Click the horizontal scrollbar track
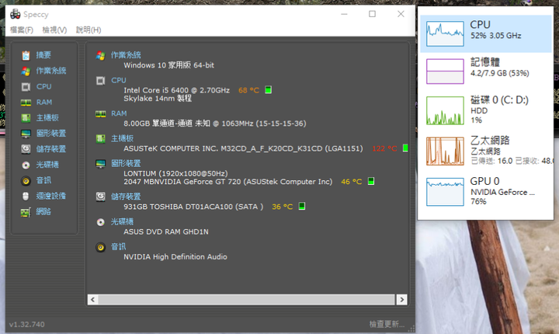The image size is (559, 334). (x=247, y=300)
